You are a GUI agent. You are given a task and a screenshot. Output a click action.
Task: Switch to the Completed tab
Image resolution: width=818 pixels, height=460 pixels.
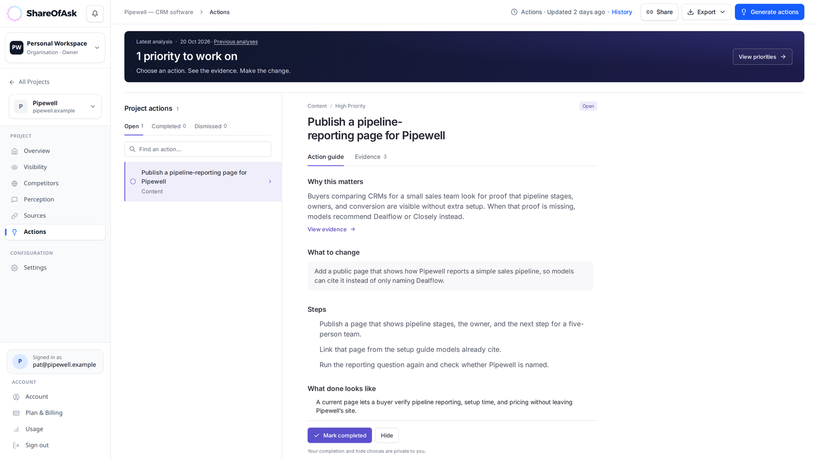169,126
